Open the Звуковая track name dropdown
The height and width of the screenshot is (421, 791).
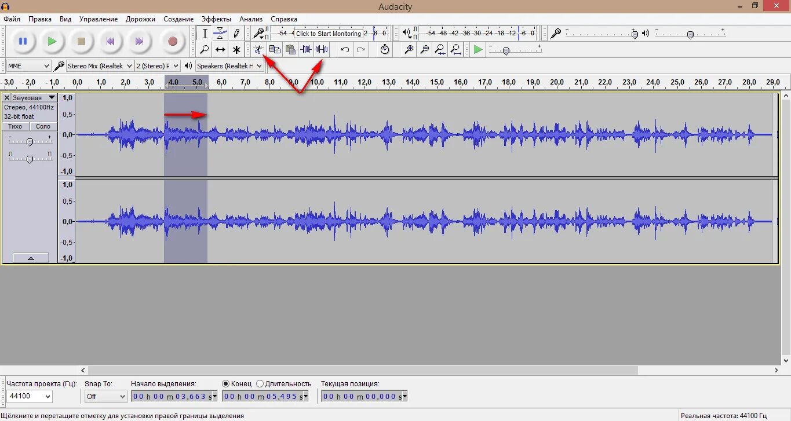[34, 98]
